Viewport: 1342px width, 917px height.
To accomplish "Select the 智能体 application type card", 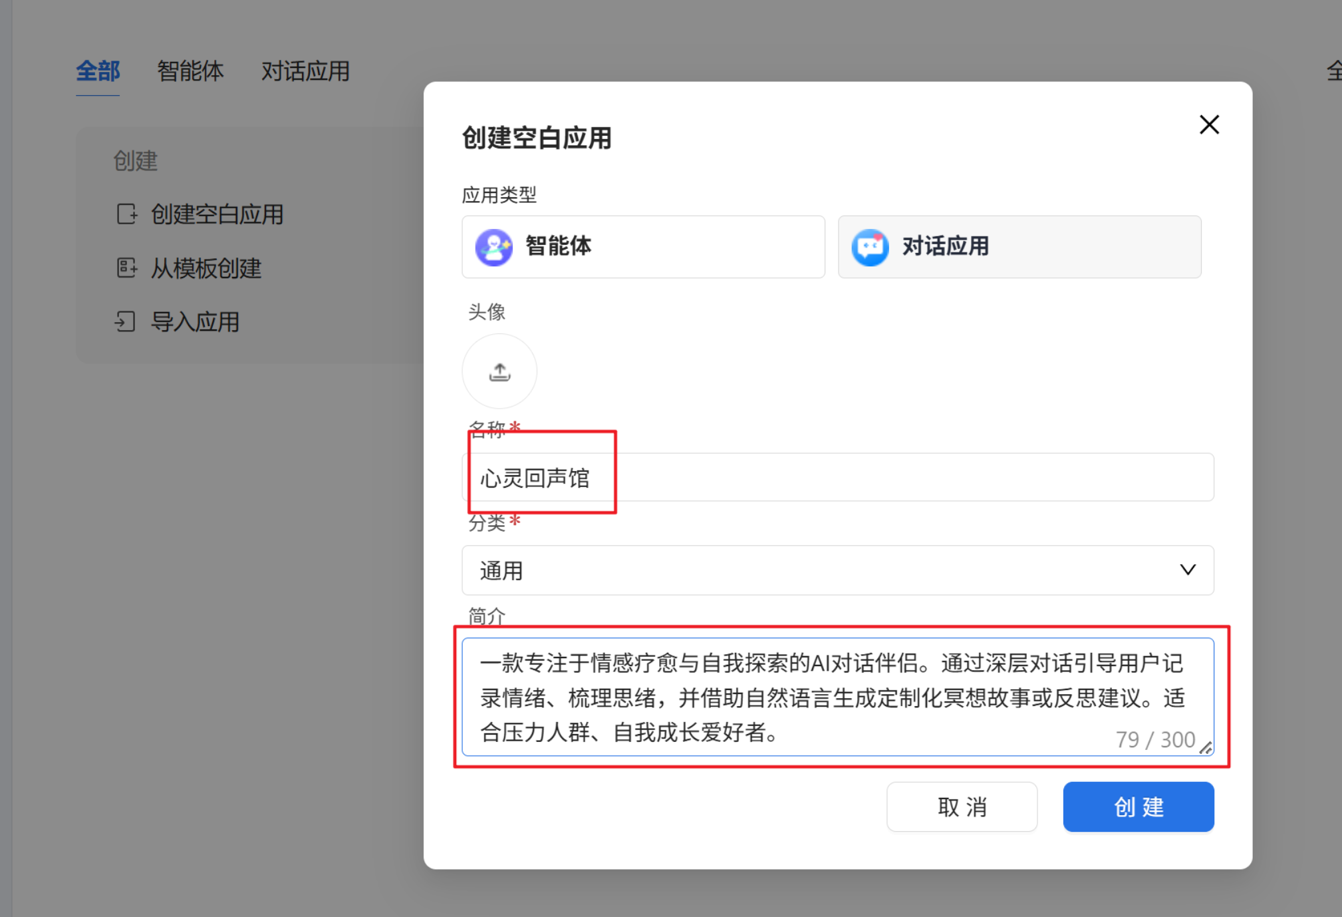I will click(x=642, y=246).
